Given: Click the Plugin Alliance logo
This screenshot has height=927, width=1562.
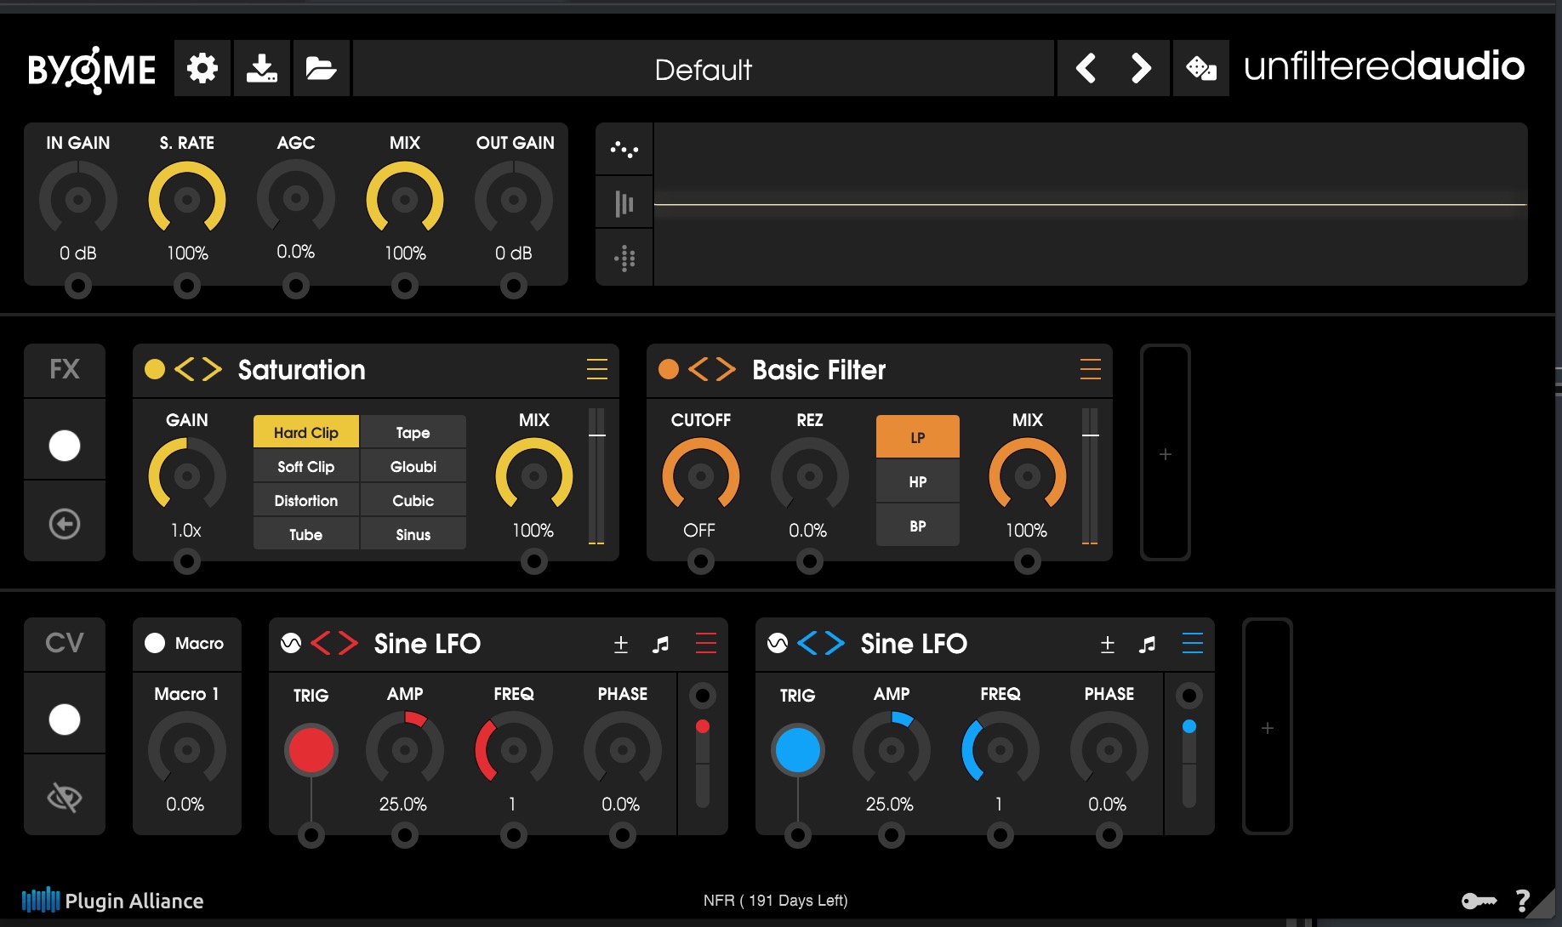Looking at the screenshot, I should 112,900.
